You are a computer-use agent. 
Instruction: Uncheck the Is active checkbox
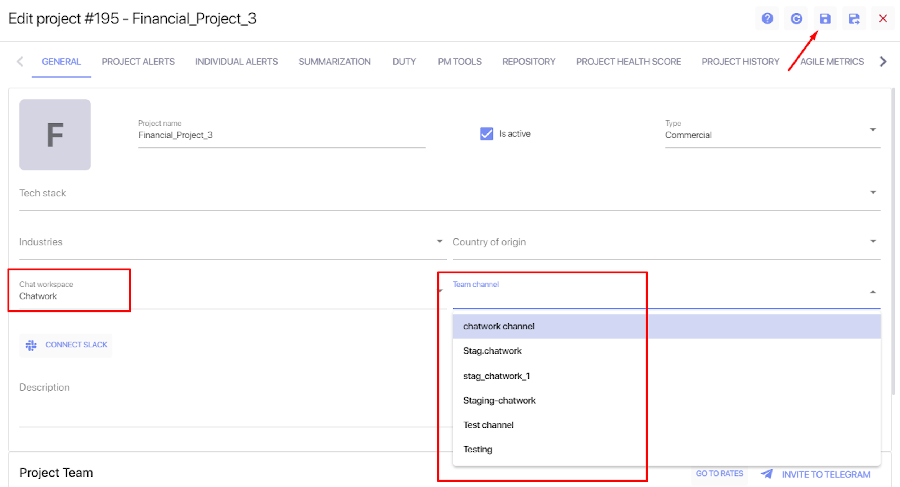pos(486,134)
